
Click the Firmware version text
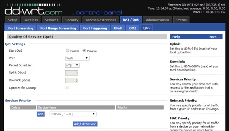click(x=197, y=5)
